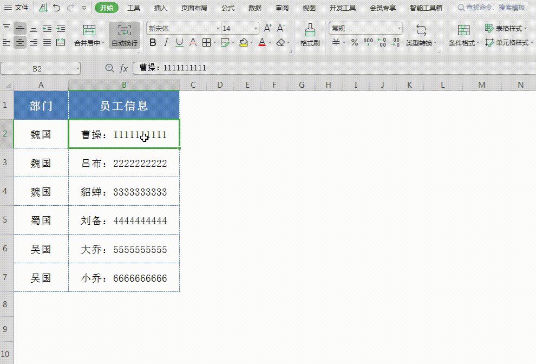This screenshot has width=536, height=364.
Task: Toggle strikethrough formatting
Action: [x=193, y=42]
